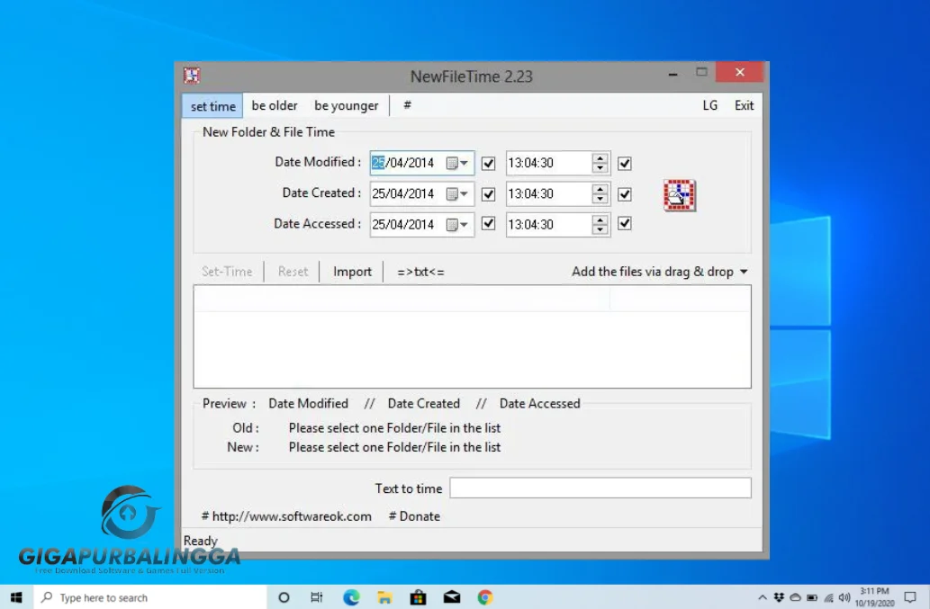The width and height of the screenshot is (930, 609).
Task: Switch to the 'be older' tab
Action: pyautogui.click(x=275, y=106)
